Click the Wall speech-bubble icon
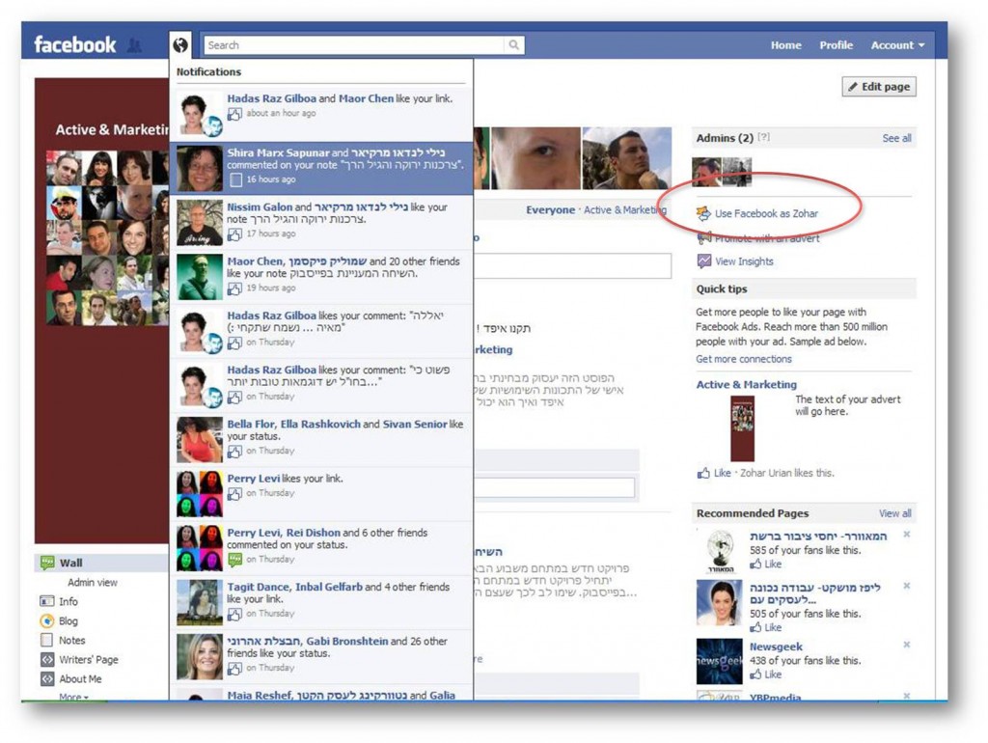 point(47,563)
